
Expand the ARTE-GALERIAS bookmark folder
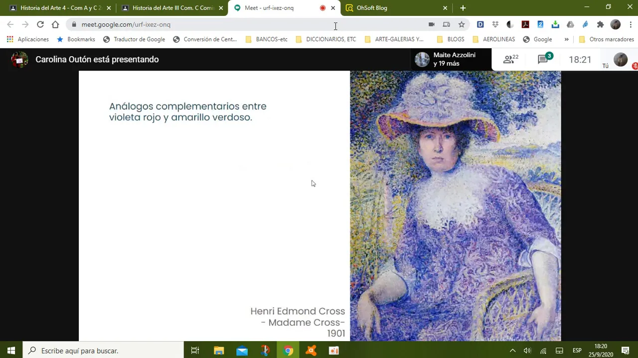[x=394, y=39]
